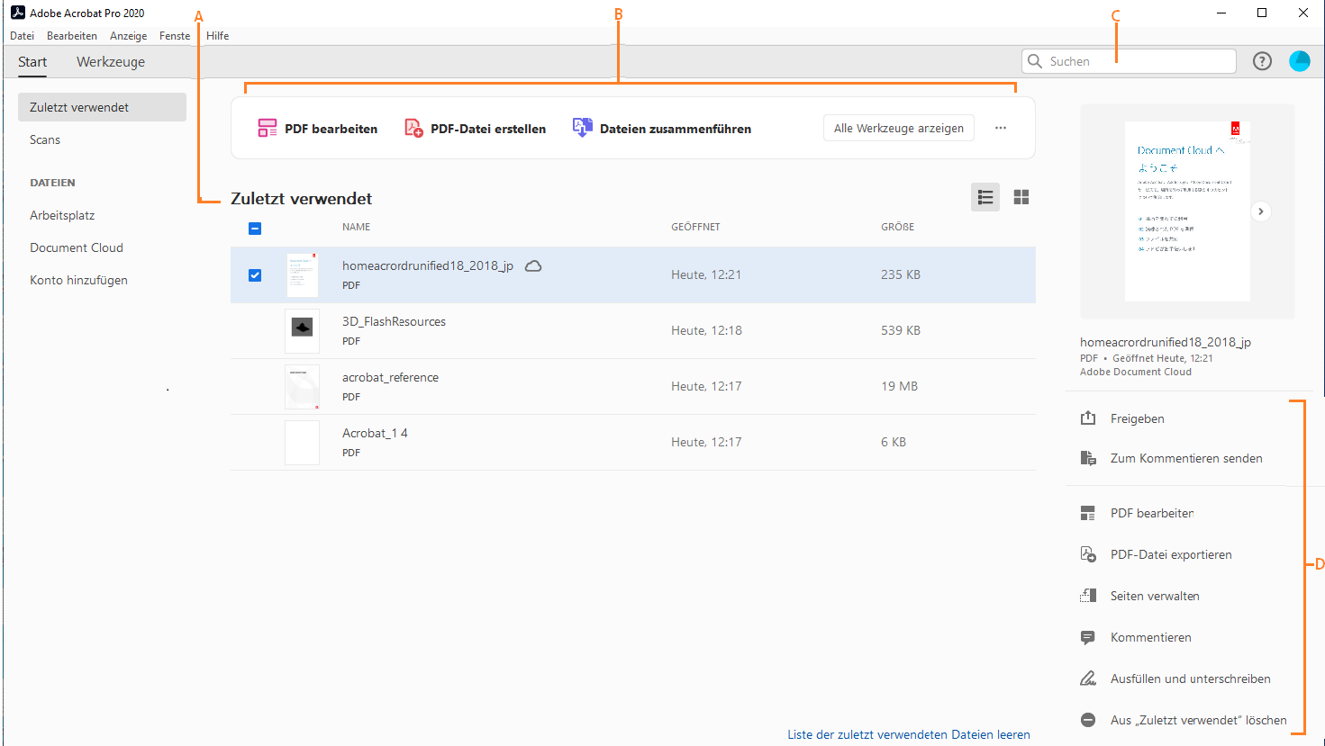Open the ellipsis menu for more tools
The image size is (1325, 746).
coord(1000,128)
